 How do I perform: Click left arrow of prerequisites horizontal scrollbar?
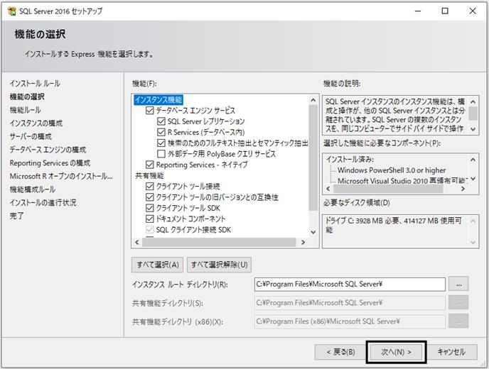328,189
